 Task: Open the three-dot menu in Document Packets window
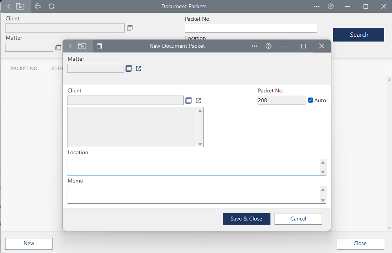coord(317,6)
